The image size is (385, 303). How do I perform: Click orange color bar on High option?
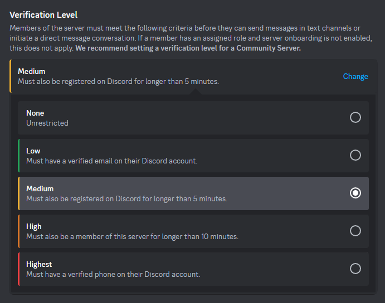[x=18, y=231]
